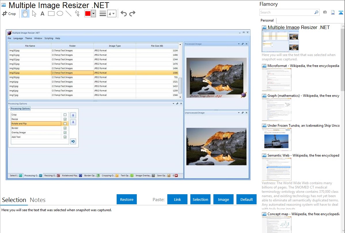
Task: Undo the last annotation
Action: [124, 14]
